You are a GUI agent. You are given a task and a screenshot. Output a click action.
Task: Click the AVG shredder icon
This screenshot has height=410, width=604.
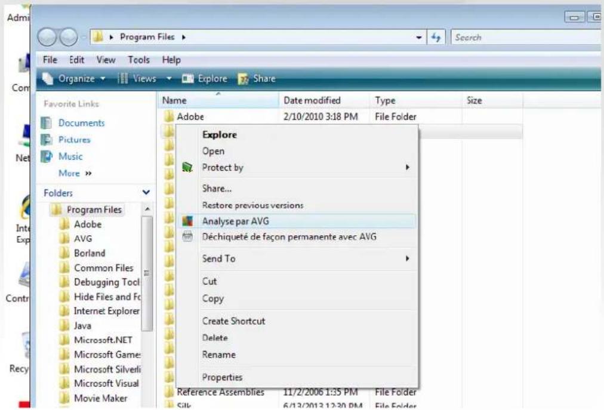coord(187,236)
